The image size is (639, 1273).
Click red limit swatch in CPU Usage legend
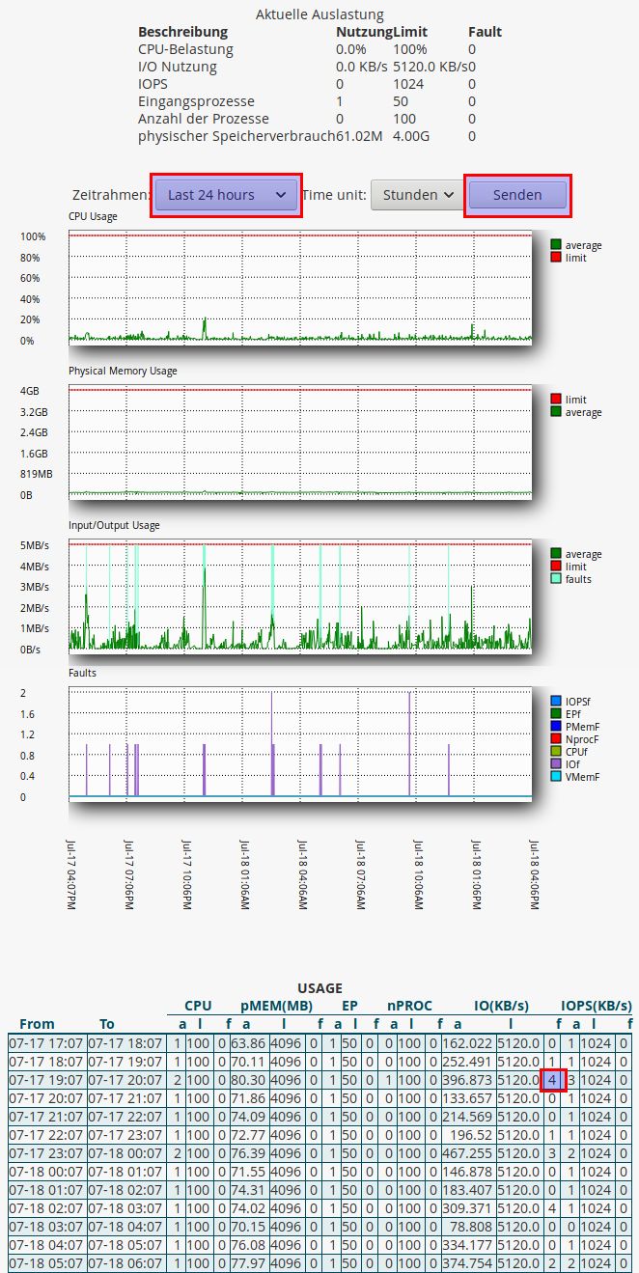pyautogui.click(x=556, y=258)
